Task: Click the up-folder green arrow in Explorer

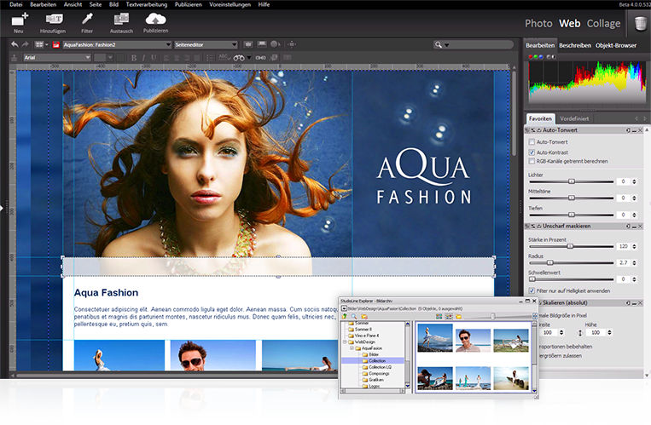Action: click(344, 316)
